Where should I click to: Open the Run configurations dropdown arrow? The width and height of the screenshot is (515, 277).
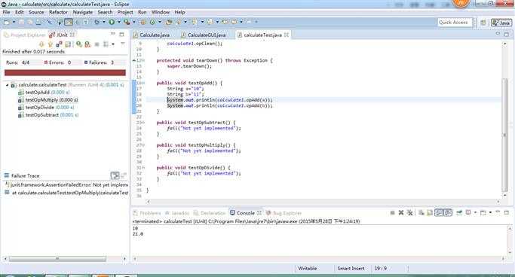click(119, 23)
